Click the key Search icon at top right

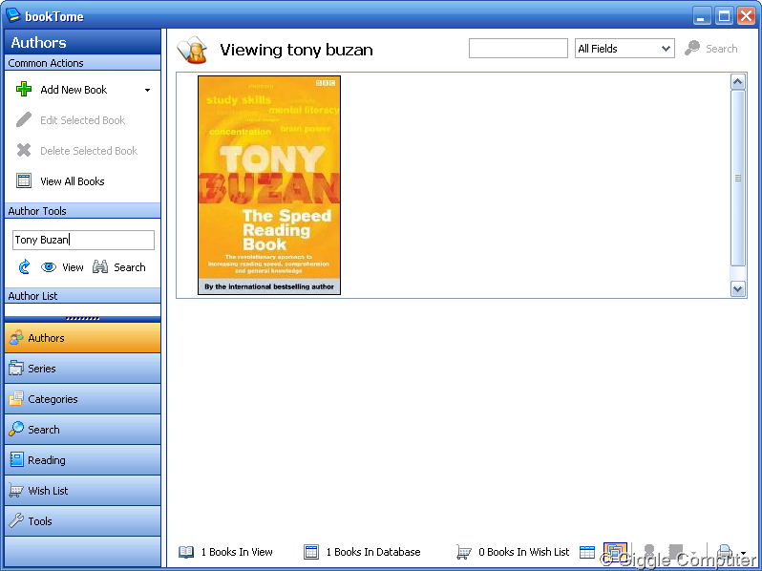[692, 48]
